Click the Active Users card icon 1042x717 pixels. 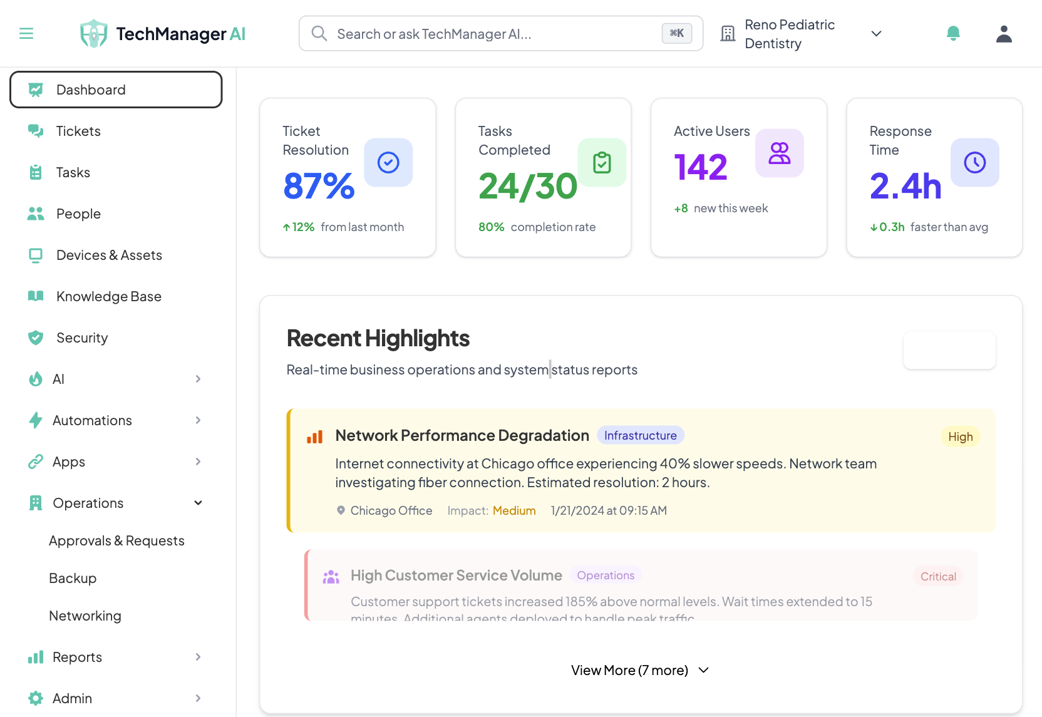779,153
